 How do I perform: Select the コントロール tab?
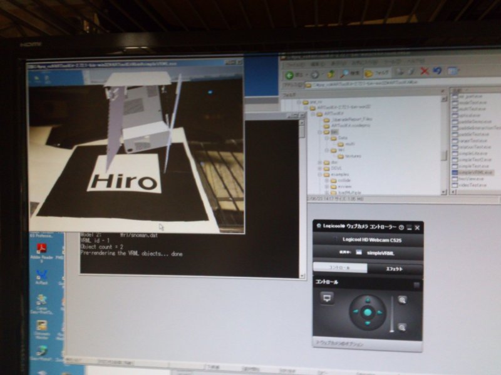point(340,267)
